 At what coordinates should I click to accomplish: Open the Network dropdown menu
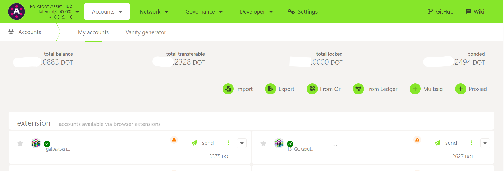click(x=154, y=12)
